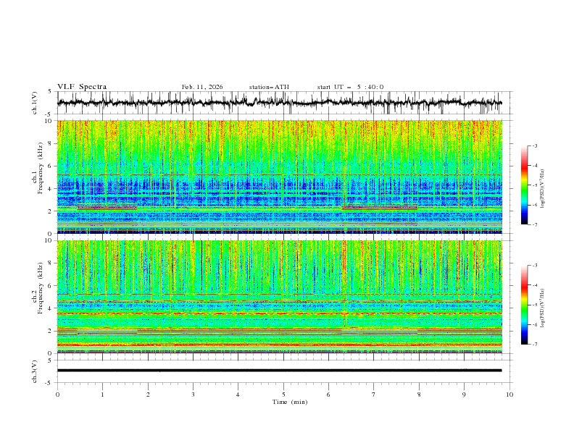Click time axis tick label "5"
Image resolution: width=574 pixels, height=443 pixels.
[283, 395]
